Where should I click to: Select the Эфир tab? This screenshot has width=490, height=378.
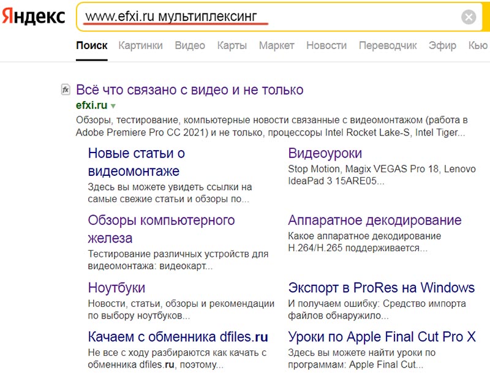pos(442,46)
